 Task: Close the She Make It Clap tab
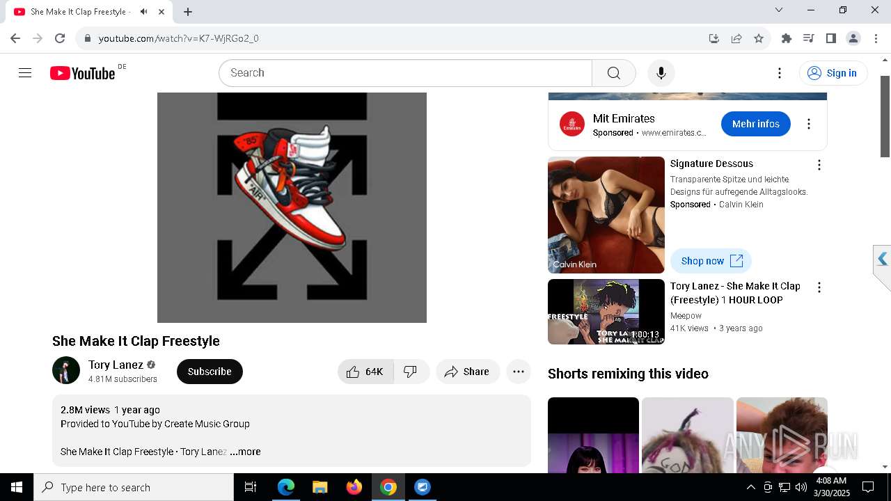tap(162, 12)
